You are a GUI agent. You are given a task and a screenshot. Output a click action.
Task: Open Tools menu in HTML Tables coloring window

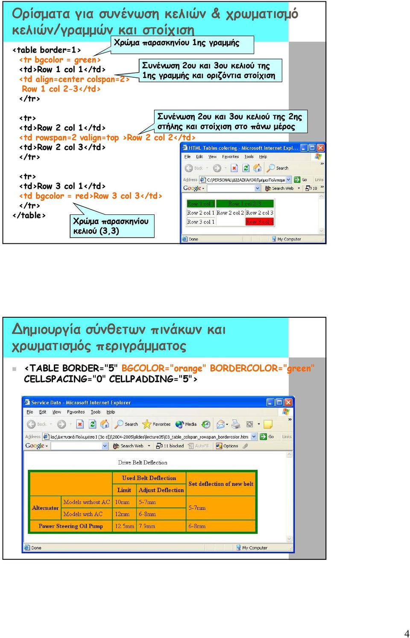249,157
